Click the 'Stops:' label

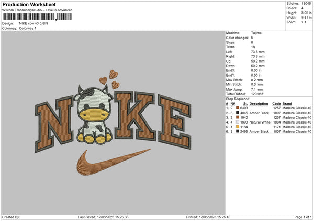click(x=231, y=42)
